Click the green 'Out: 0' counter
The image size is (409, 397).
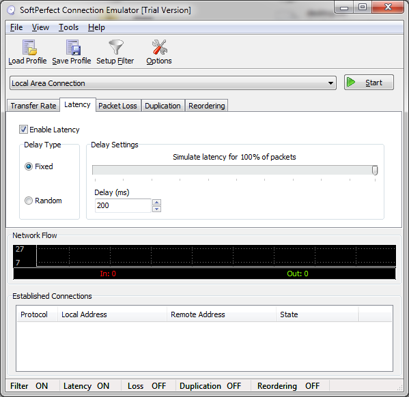(x=297, y=274)
